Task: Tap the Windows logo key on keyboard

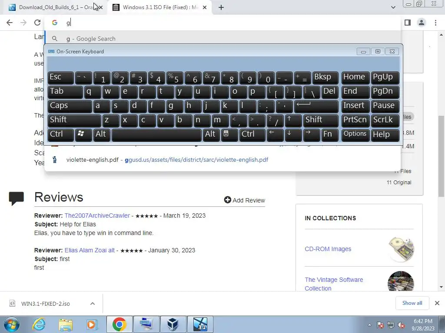Action: pos(83,135)
